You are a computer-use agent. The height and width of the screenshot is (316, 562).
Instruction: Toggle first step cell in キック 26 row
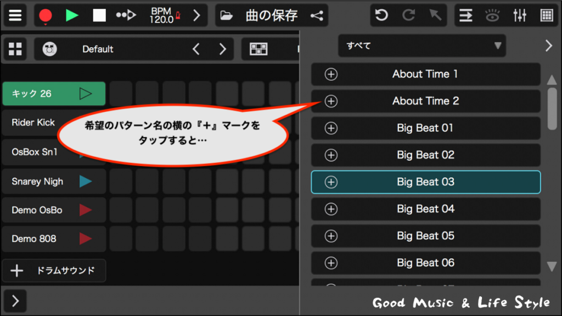121,94
